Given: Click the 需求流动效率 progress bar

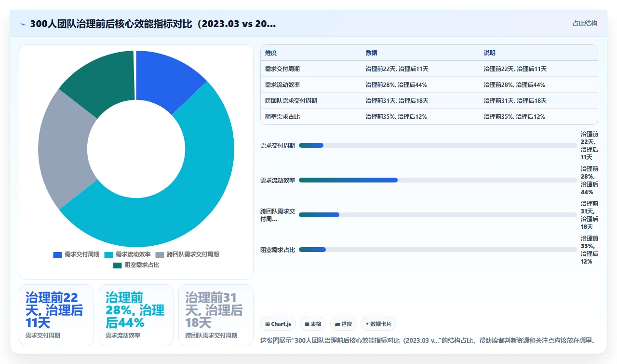Looking at the screenshot, I should click(x=438, y=180).
